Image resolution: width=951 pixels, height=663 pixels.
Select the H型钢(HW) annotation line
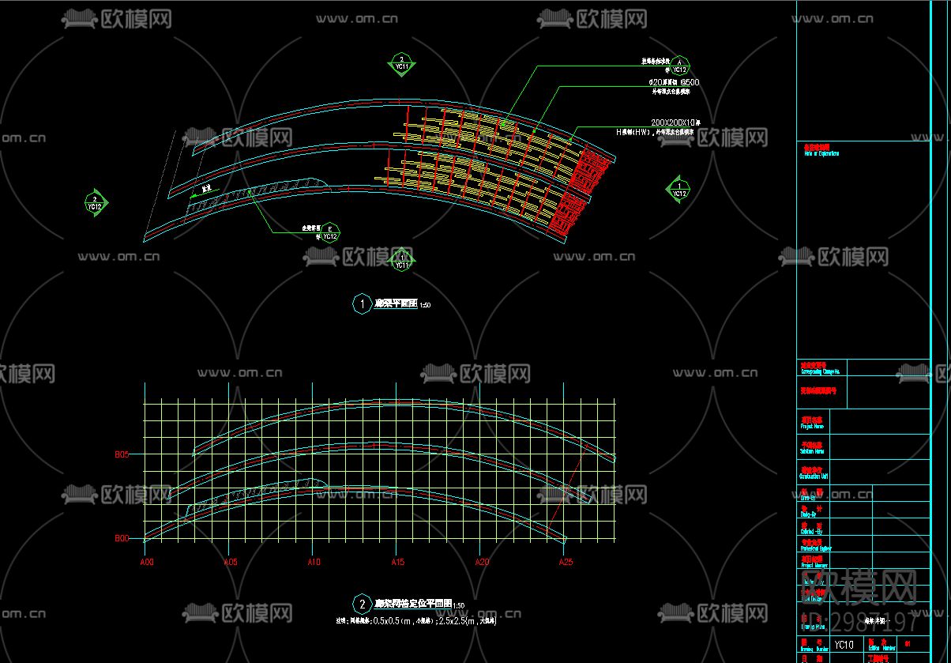[x=655, y=133]
